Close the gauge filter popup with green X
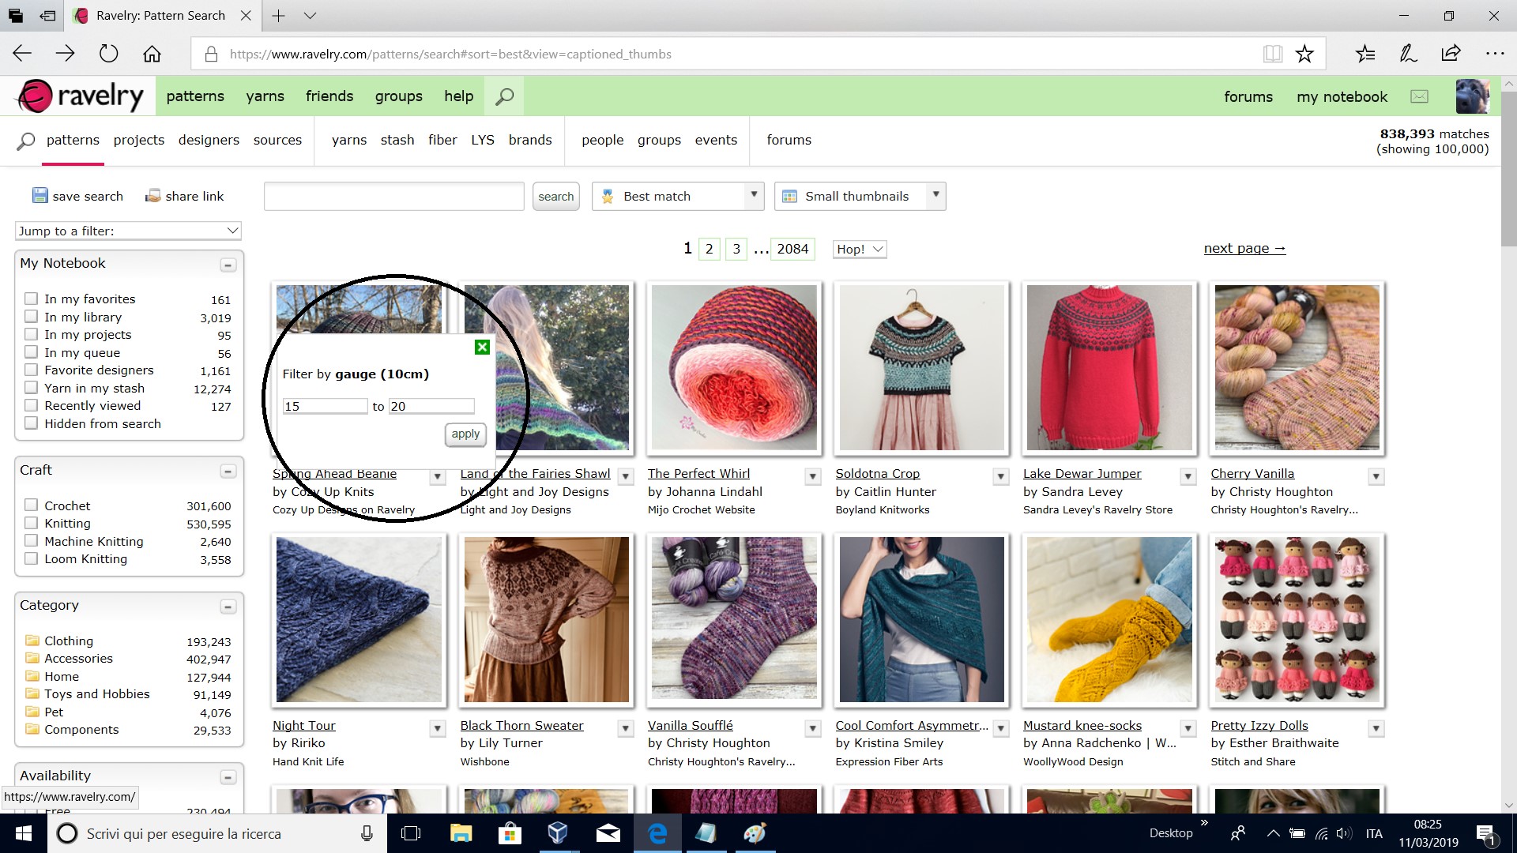The width and height of the screenshot is (1517, 853). pyautogui.click(x=481, y=346)
